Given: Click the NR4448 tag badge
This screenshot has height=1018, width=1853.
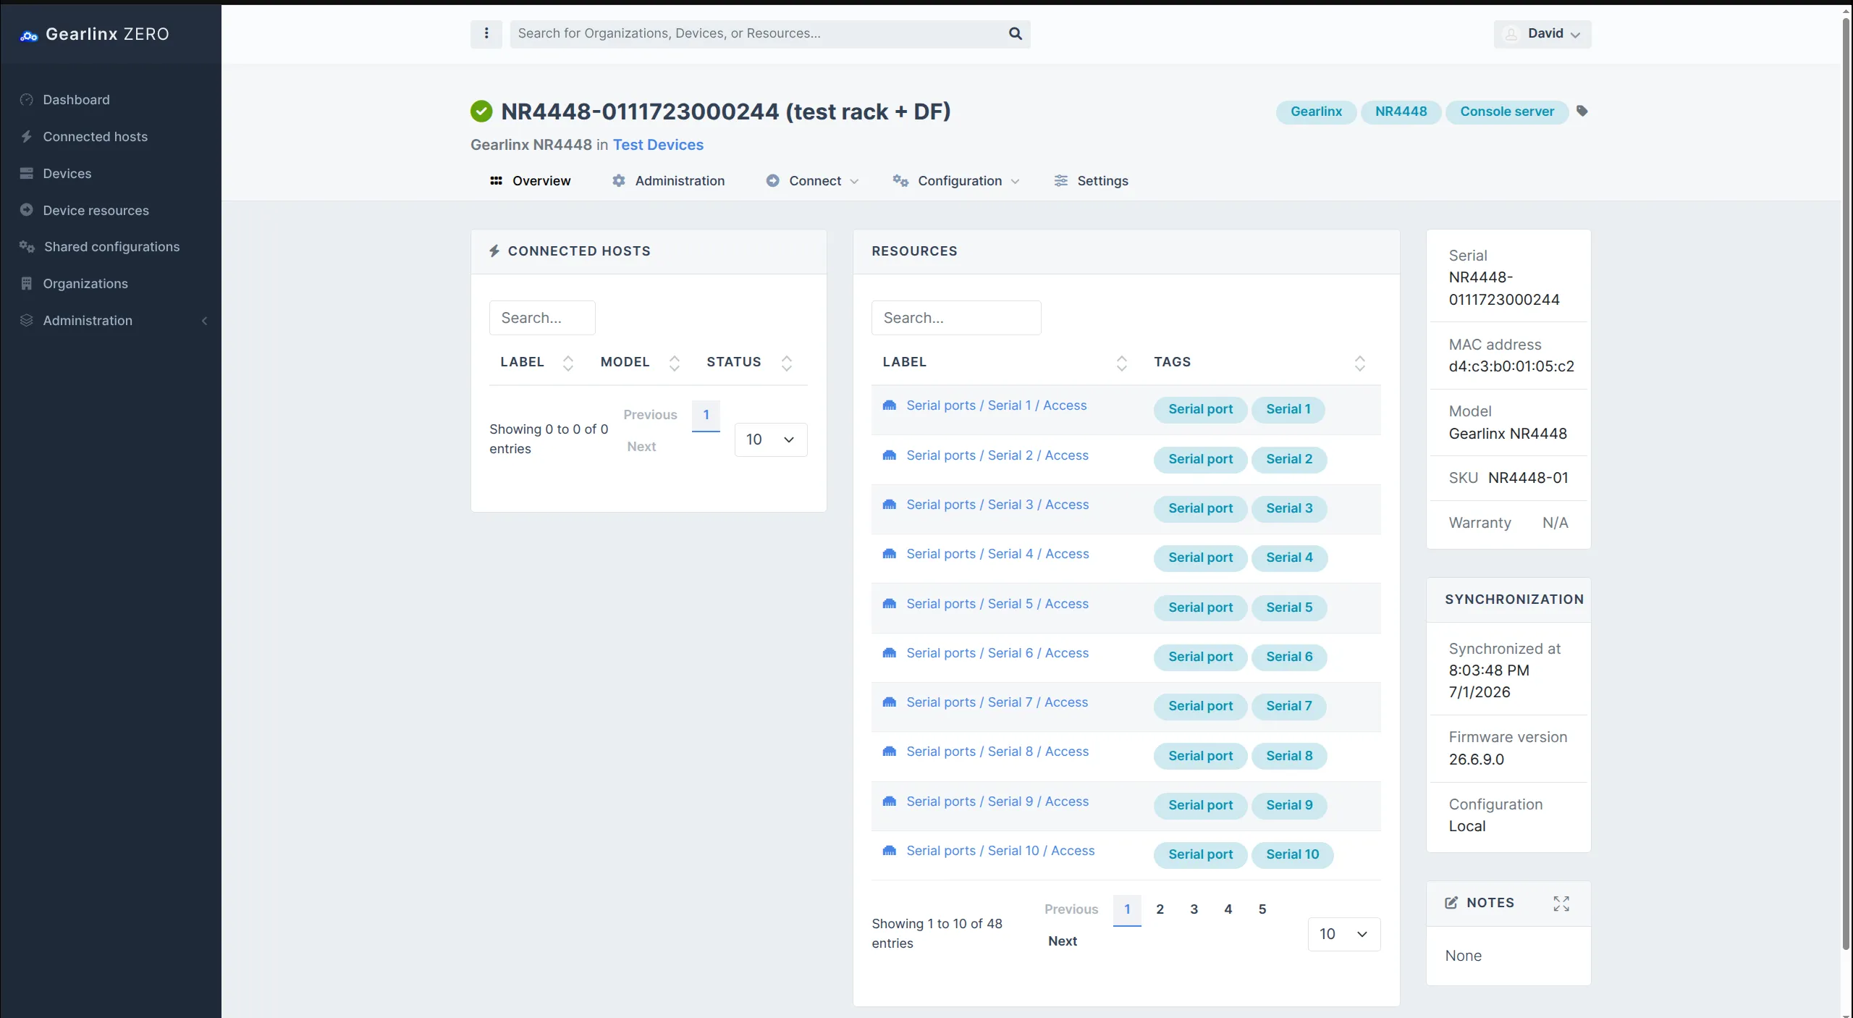Looking at the screenshot, I should point(1401,112).
